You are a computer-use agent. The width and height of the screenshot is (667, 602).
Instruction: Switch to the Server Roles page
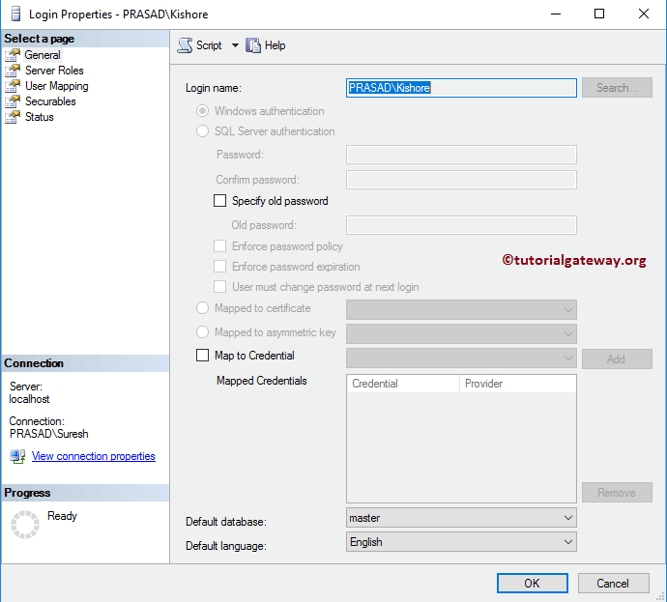click(x=54, y=71)
